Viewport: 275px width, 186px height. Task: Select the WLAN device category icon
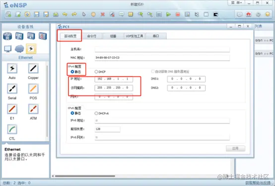(x=31, y=36)
